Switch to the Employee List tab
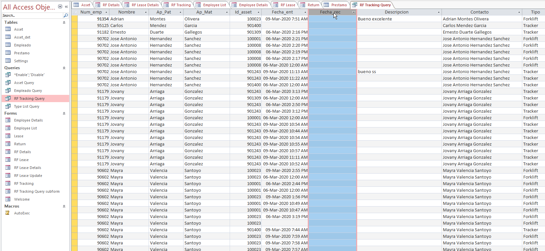This screenshot has width=545, height=251. (x=211, y=5)
